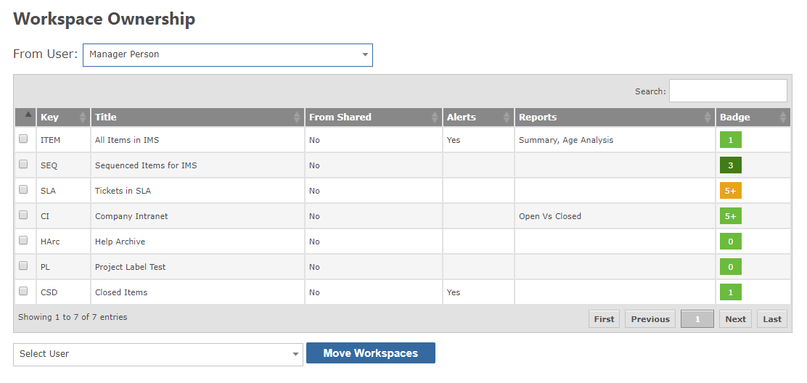This screenshot has width=807, height=383.
Task: Click the orange 5+ badge for SLA
Action: point(730,191)
